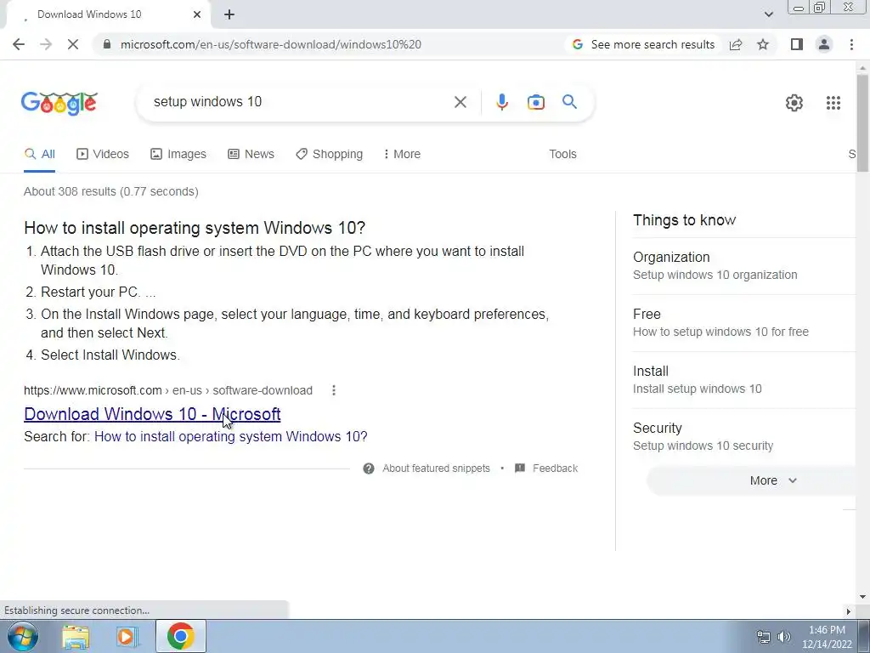
Task: Click the microsoft.com breadcrumb URL text
Action: click(x=168, y=390)
